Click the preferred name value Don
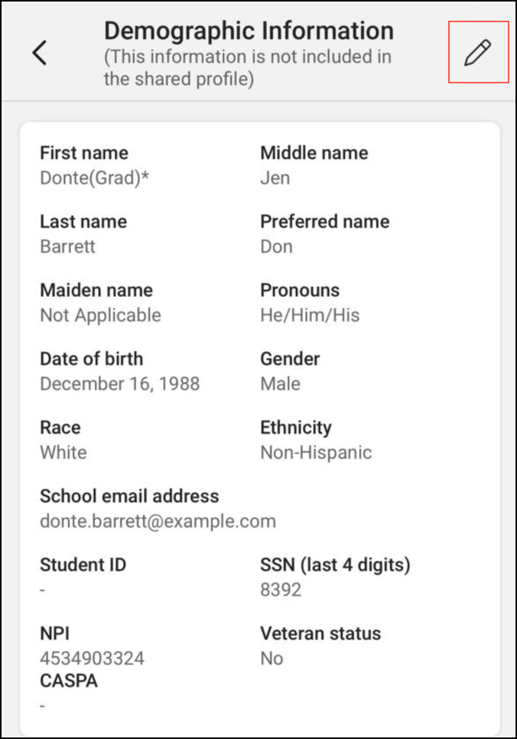This screenshot has width=517, height=739. (276, 247)
